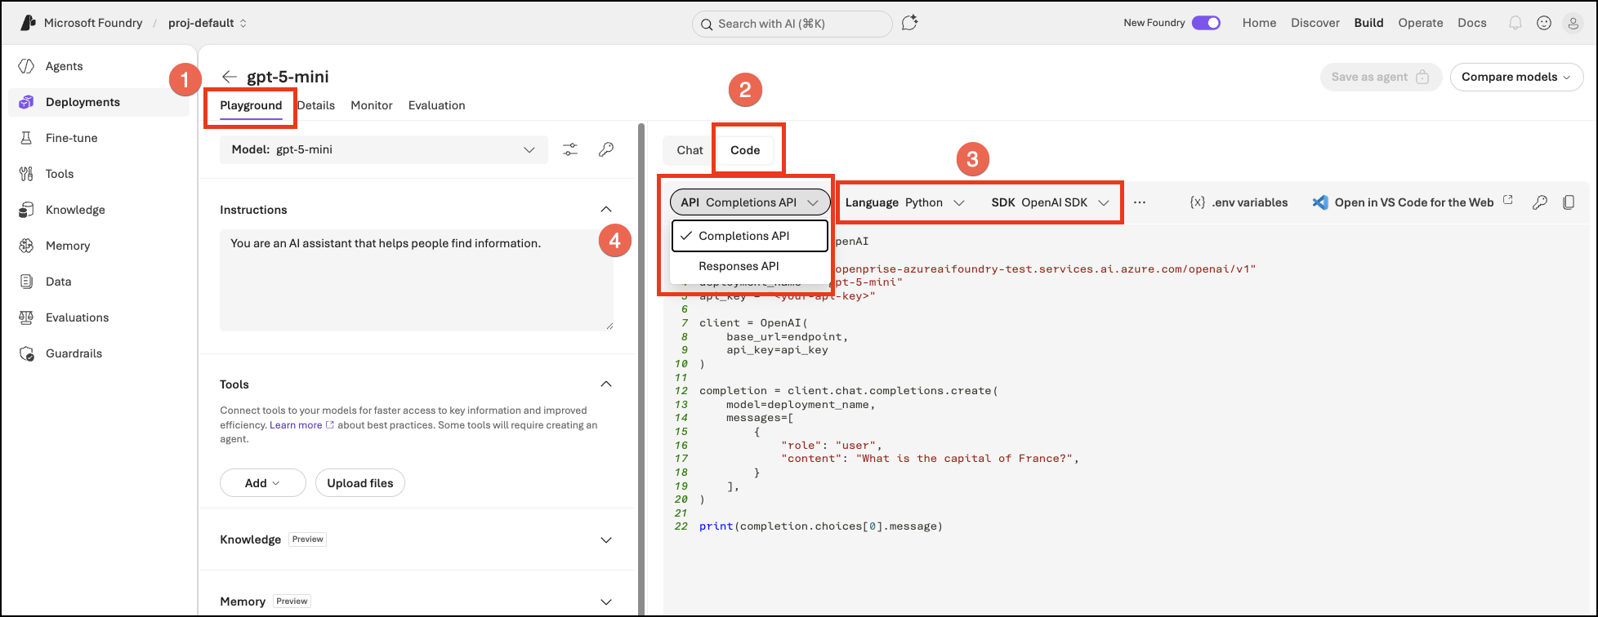Click the left panel vertical scrollbar

(x=641, y=367)
